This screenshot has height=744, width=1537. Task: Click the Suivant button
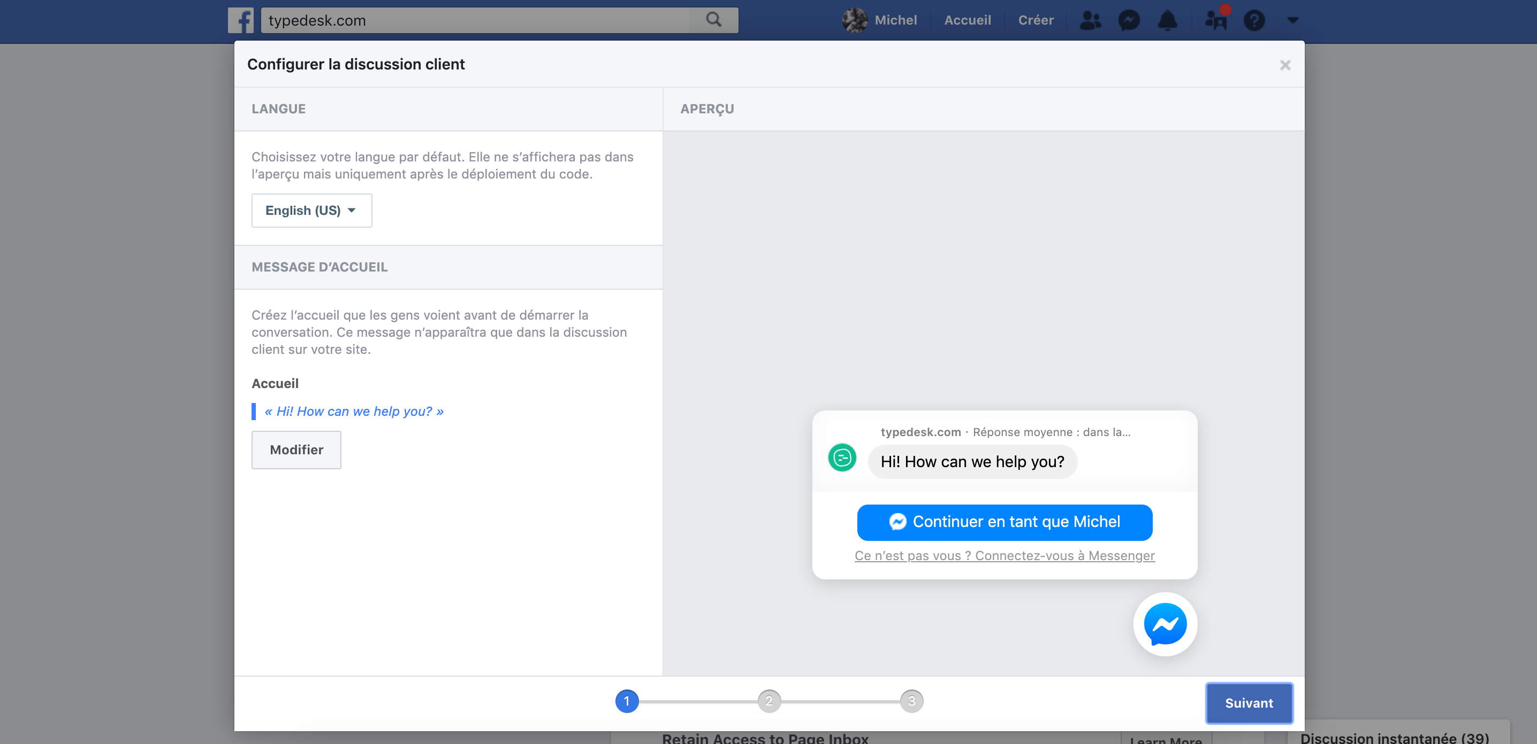click(x=1248, y=703)
